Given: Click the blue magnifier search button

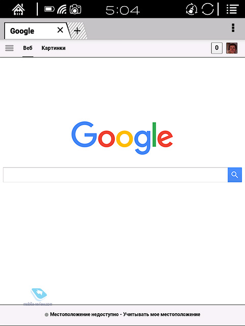Looking at the screenshot, I should point(235,175).
